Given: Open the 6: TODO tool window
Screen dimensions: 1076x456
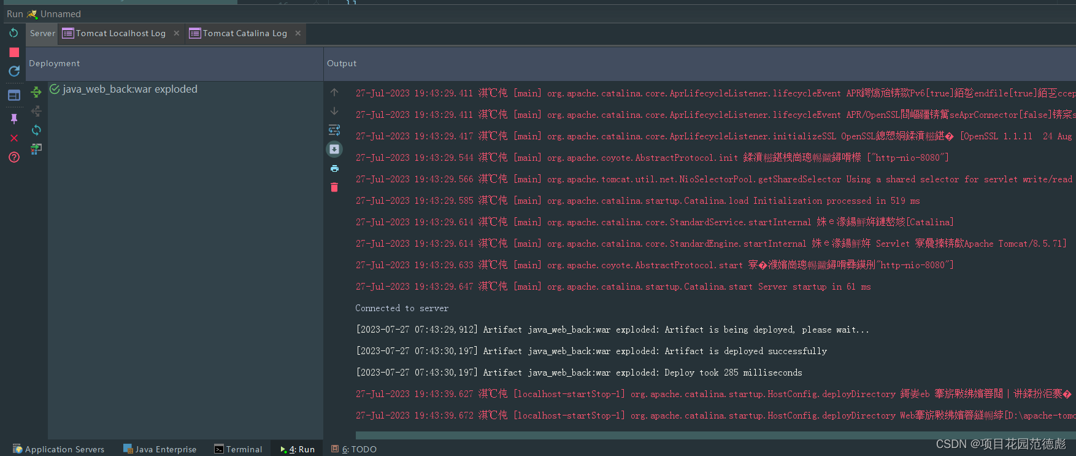Looking at the screenshot, I should tap(354, 449).
